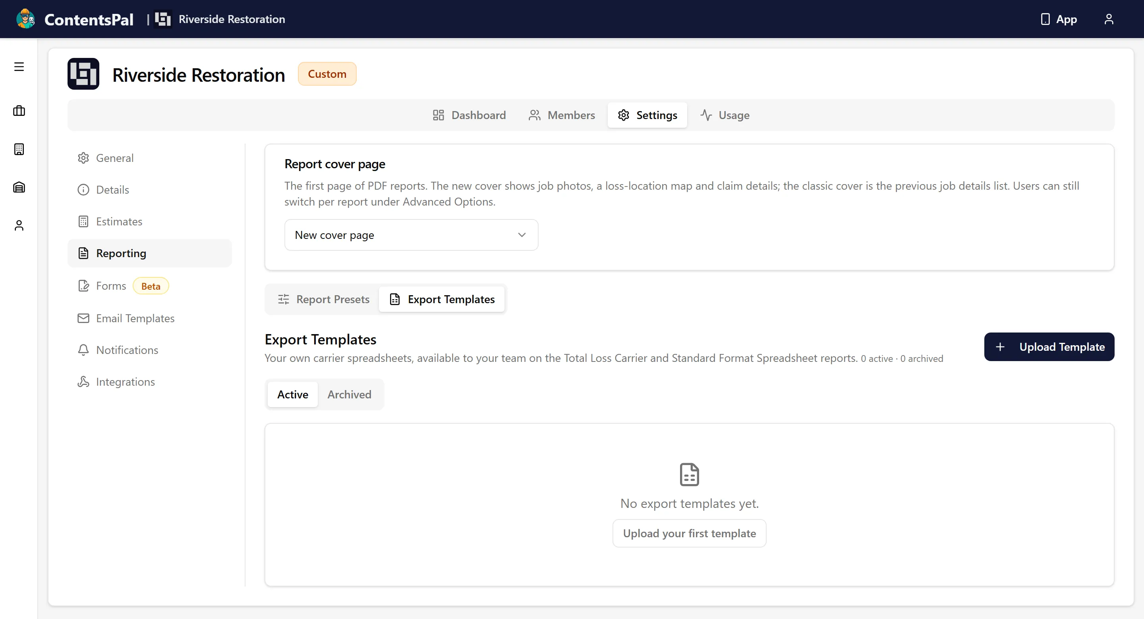1144x619 pixels.
Task: Open Notifications settings section
Action: point(150,350)
